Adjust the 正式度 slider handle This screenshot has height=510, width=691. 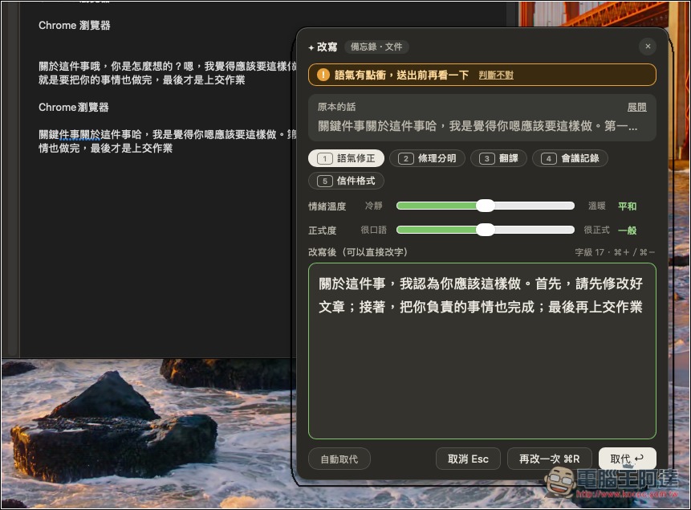click(x=486, y=230)
